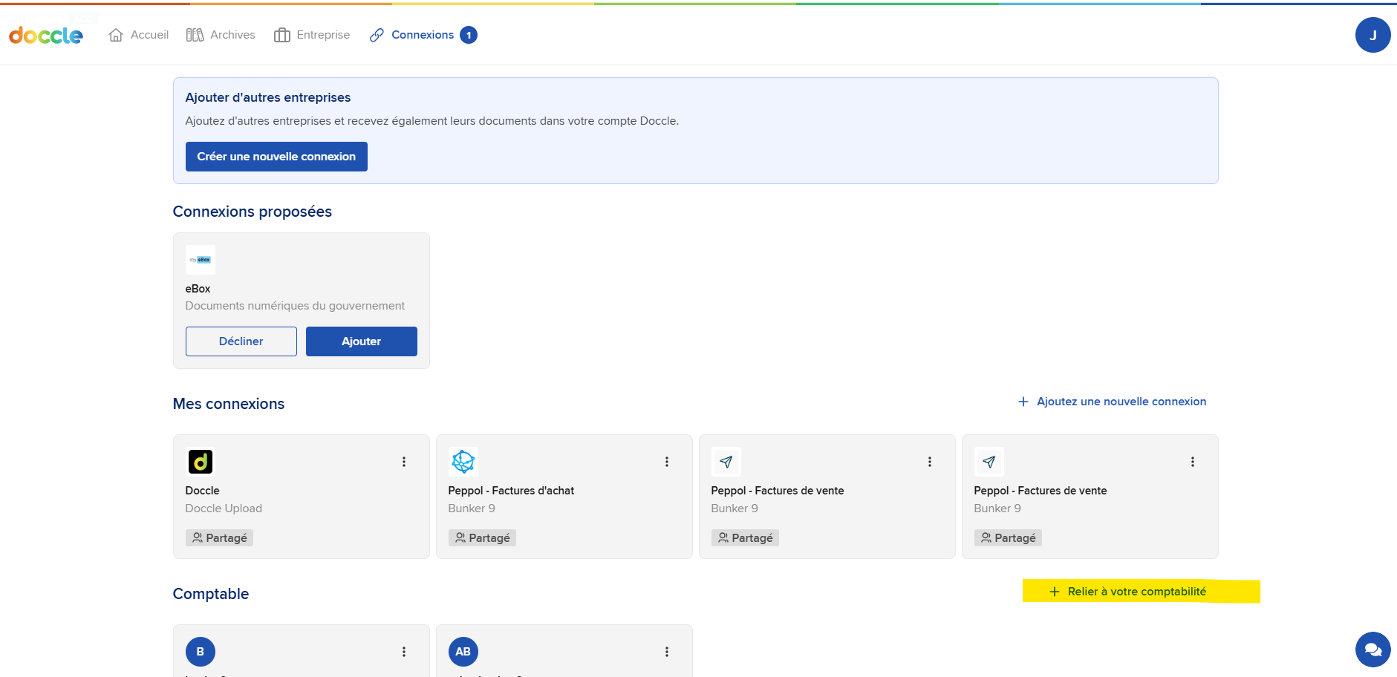Switch to the Archives tab
Viewport: 1397px width, 677px height.
[221, 35]
